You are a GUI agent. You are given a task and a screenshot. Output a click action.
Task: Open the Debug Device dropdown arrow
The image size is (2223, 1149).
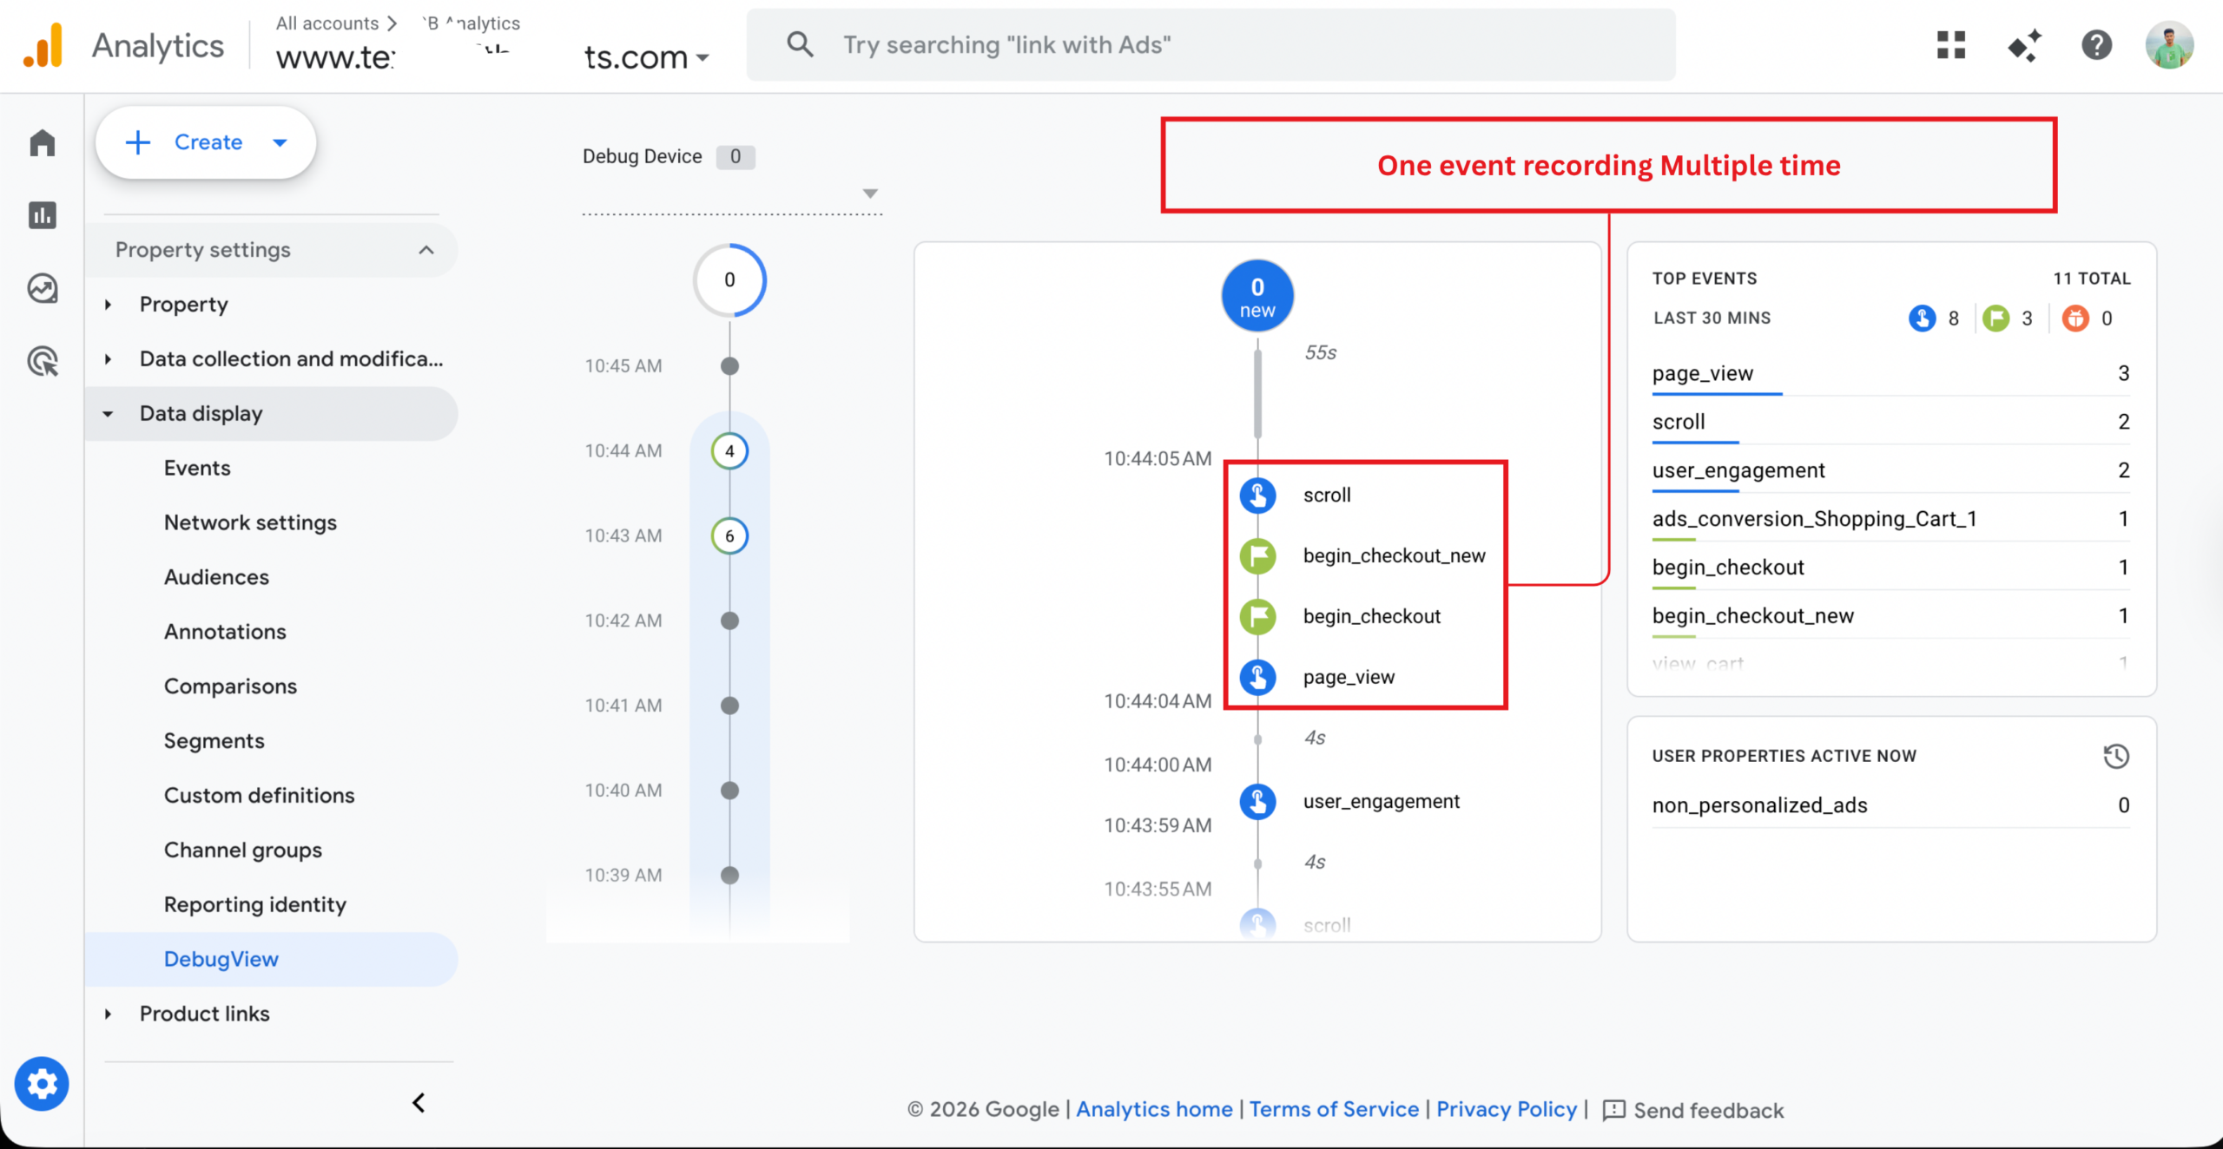click(870, 193)
